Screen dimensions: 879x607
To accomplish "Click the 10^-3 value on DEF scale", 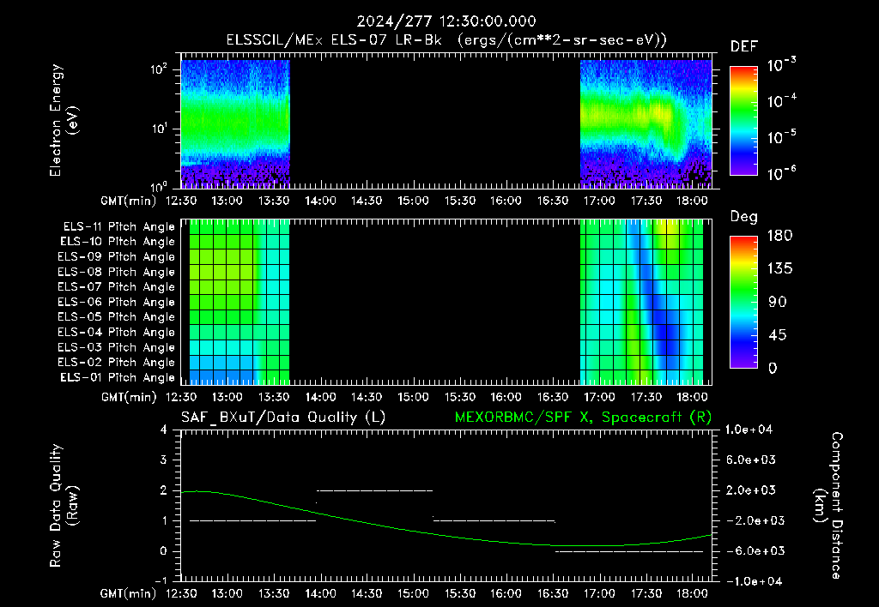I will click(781, 64).
